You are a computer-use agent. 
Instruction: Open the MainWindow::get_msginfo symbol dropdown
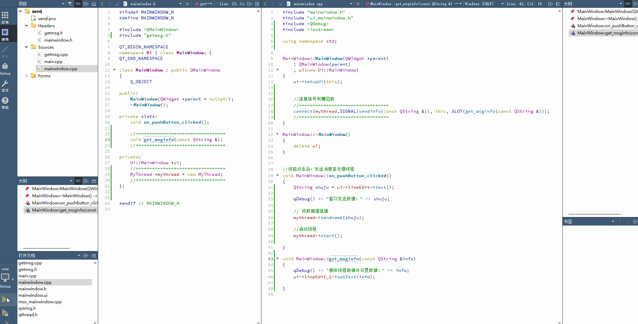(413, 4)
